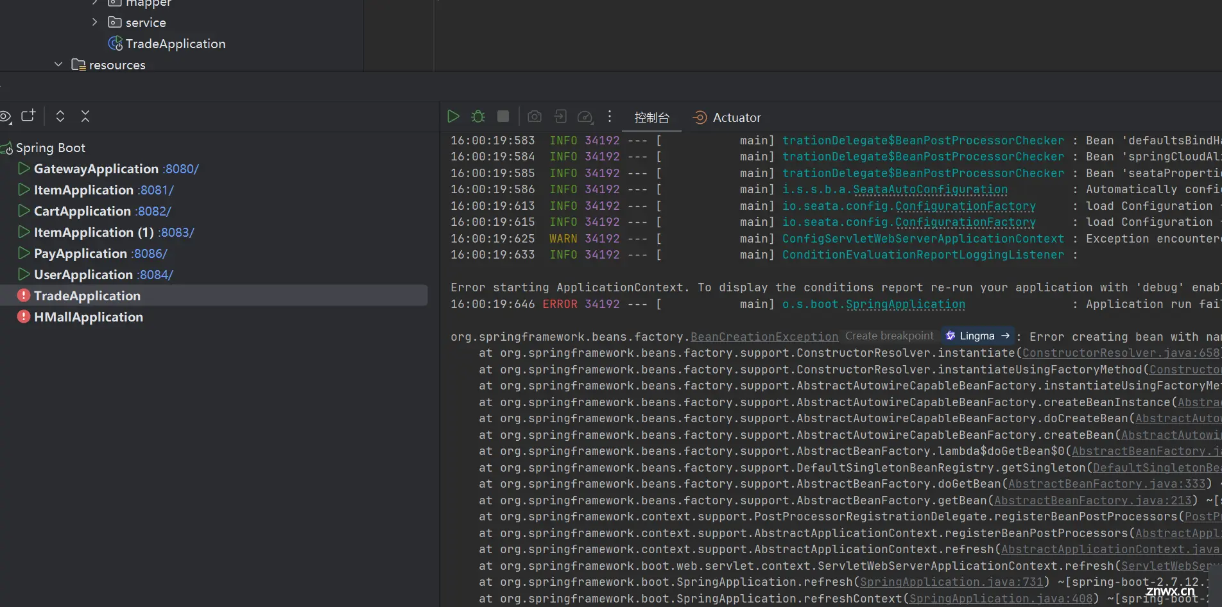Screen dimensions: 1222x607
Task: Click the resources folder icon
Action: (x=78, y=65)
